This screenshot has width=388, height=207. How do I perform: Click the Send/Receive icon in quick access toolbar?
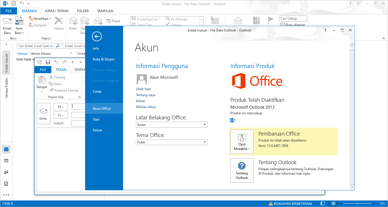14,4
